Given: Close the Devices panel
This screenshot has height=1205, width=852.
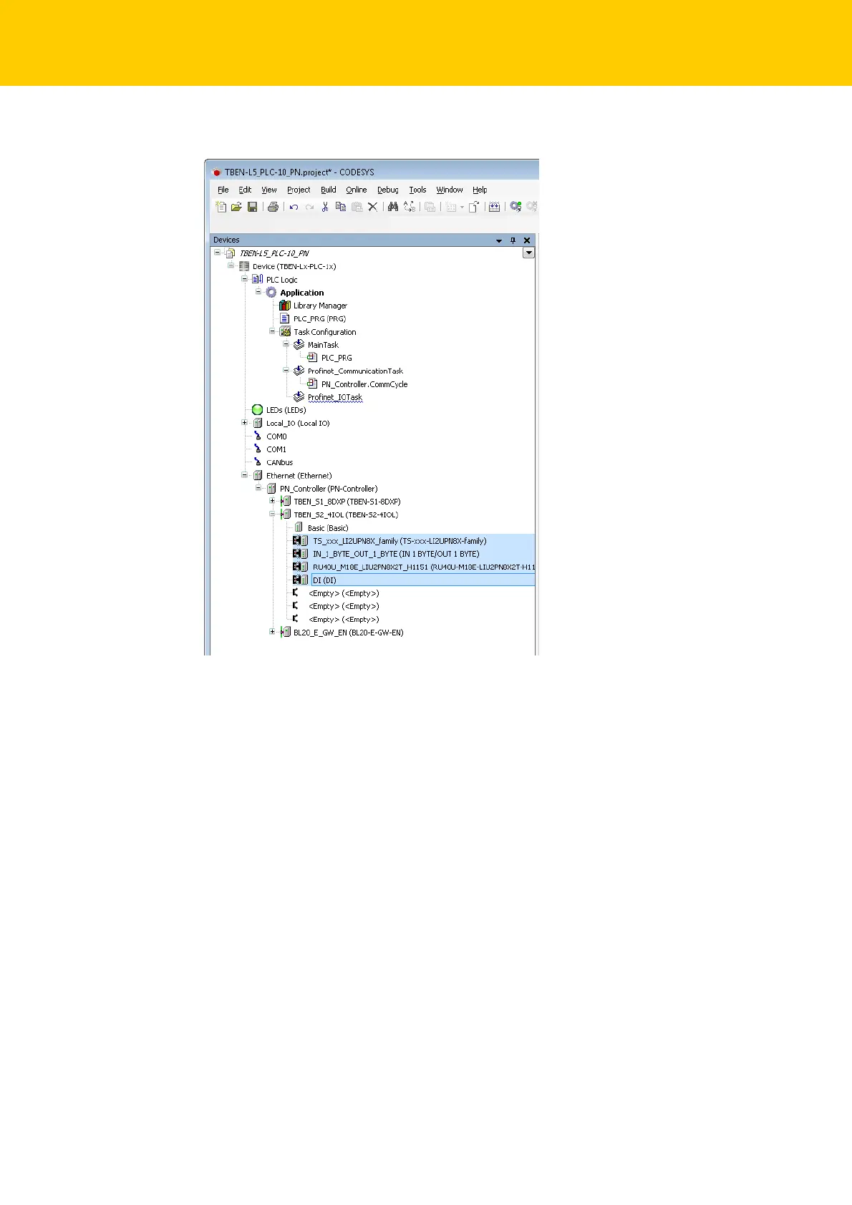Looking at the screenshot, I should pos(527,240).
